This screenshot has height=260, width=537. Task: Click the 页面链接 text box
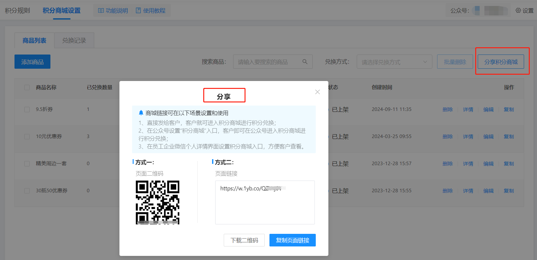click(265, 202)
